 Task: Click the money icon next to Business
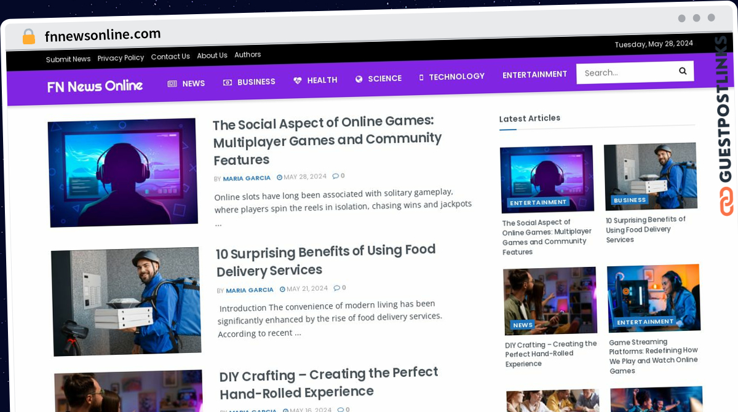pyautogui.click(x=228, y=82)
